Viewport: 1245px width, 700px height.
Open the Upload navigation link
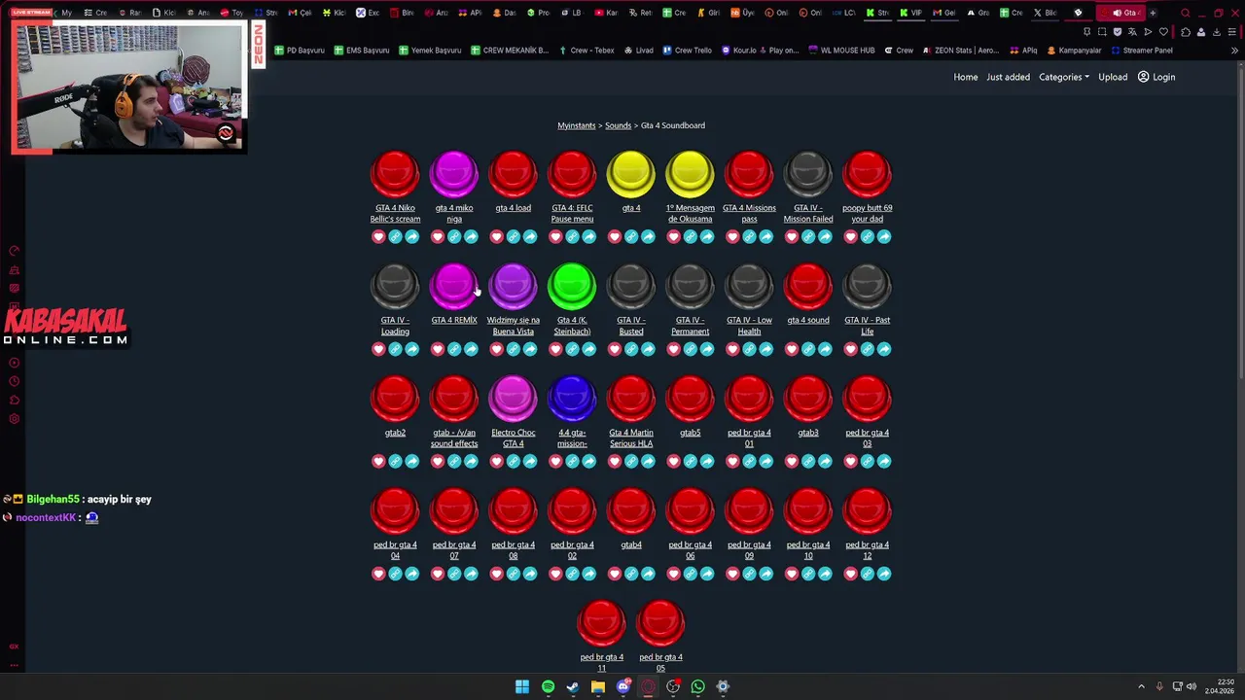coord(1113,77)
